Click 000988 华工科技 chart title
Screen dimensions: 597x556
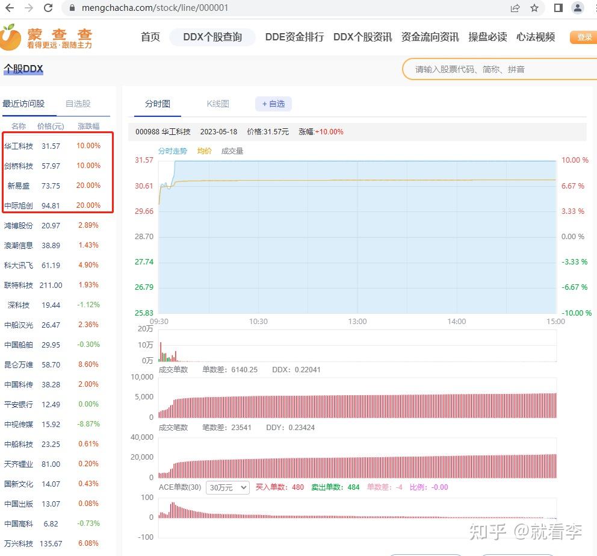point(163,132)
